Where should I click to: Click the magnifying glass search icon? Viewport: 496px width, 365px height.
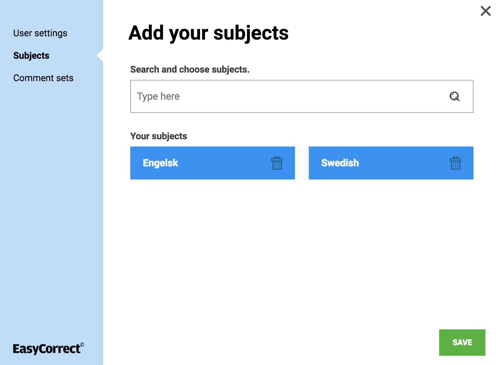point(454,96)
